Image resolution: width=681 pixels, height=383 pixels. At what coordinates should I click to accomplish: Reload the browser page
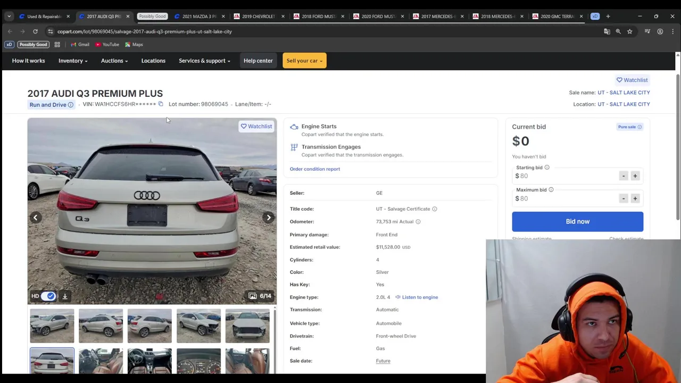tap(35, 31)
